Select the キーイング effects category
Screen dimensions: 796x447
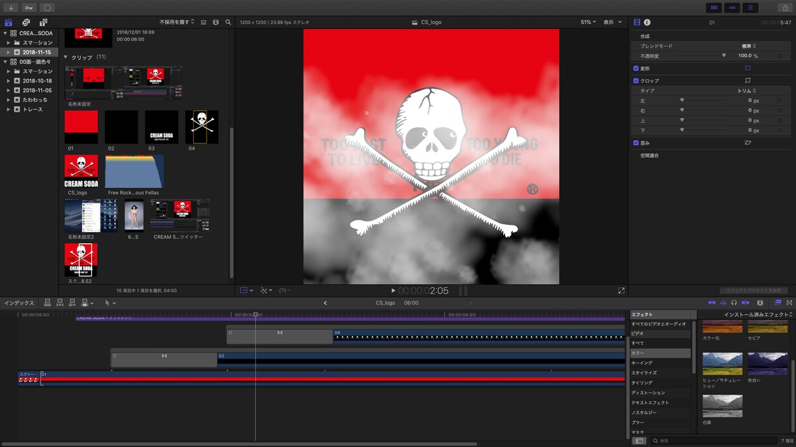coord(660,363)
